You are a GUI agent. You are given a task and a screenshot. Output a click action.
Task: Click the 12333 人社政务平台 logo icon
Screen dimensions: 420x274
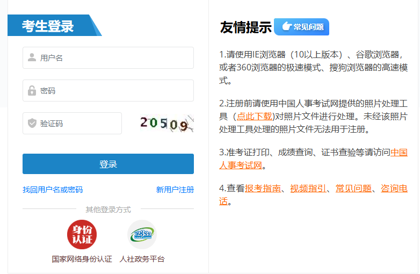point(142,235)
